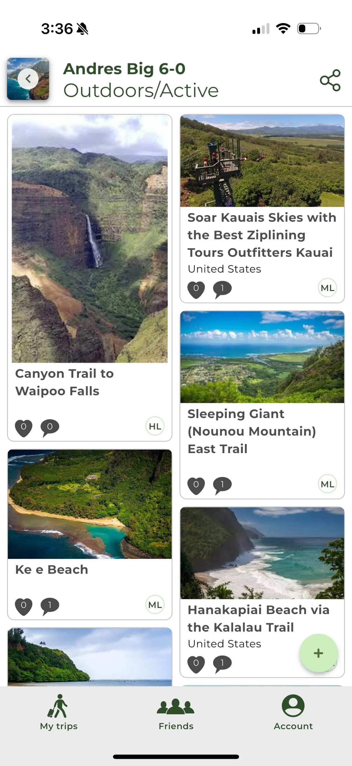This screenshot has width=352, height=766.
Task: Open comment bubble on Hanakapiai Beach card
Action: pyautogui.click(x=222, y=663)
